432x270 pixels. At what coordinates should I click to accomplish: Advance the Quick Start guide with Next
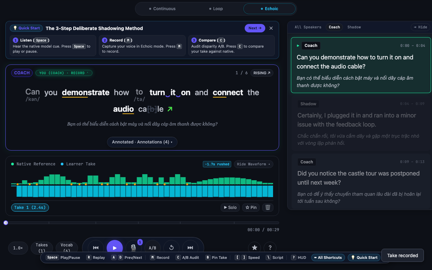pos(255,28)
